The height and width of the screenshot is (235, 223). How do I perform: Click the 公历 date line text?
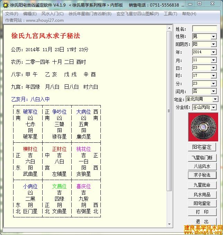coord(50,49)
